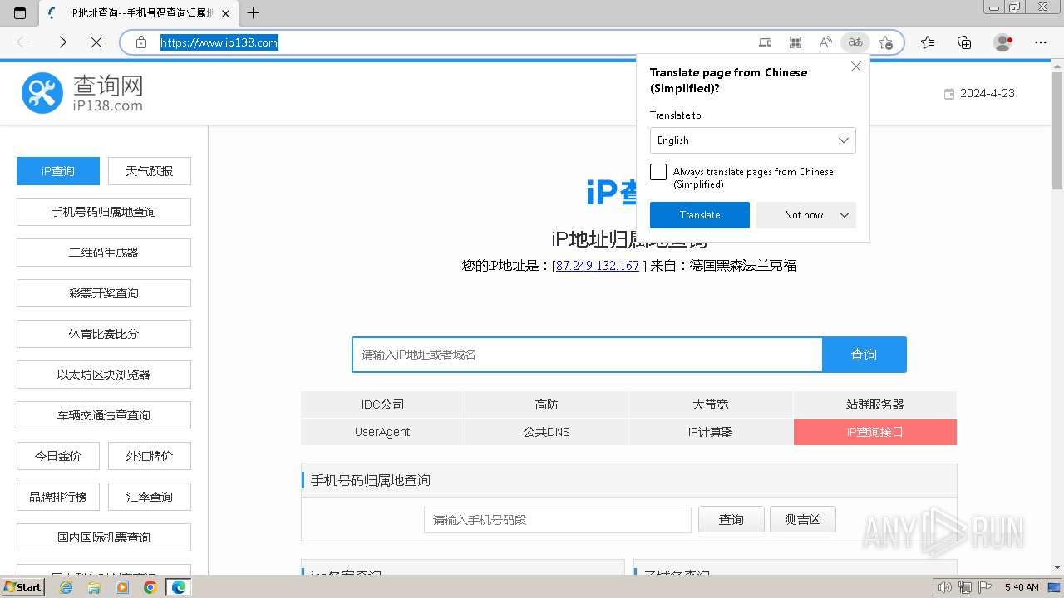
Task: Open the Windows Start menu
Action: (x=23, y=587)
